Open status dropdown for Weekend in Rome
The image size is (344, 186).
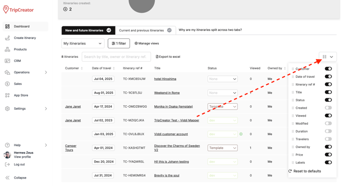pos(222,93)
